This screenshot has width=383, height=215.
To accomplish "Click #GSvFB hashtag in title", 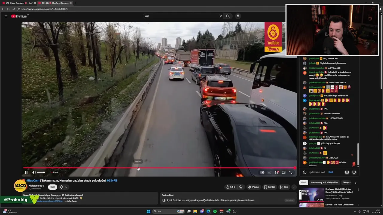I will [112, 180].
